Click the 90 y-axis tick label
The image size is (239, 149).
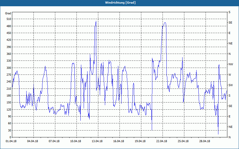(x=10, y=117)
